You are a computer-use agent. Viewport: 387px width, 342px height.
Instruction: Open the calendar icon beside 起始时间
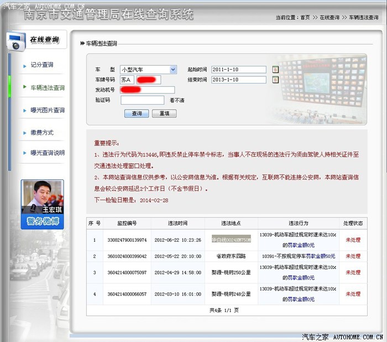(x=275, y=70)
